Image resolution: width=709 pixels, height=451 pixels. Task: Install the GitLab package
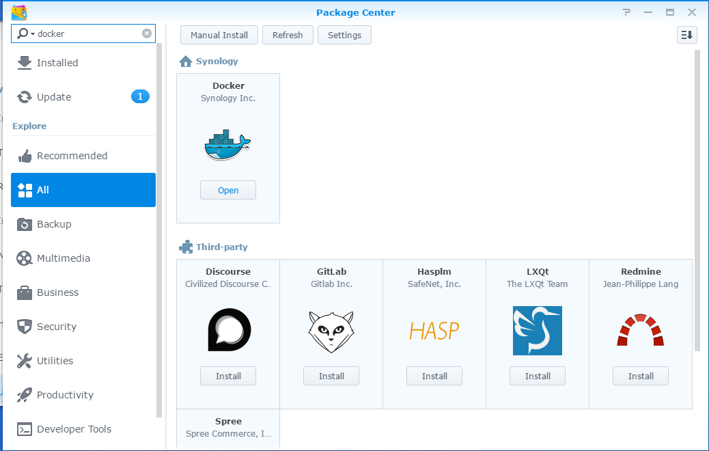331,376
